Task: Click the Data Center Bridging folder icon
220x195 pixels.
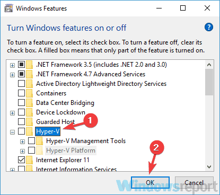Action: (30, 103)
